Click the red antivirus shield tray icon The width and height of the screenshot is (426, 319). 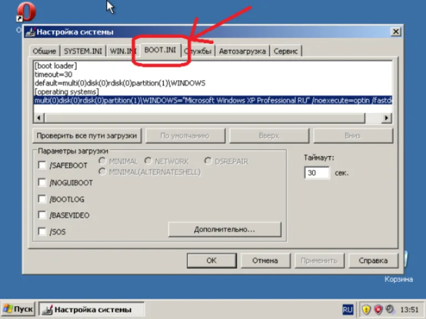click(378, 309)
